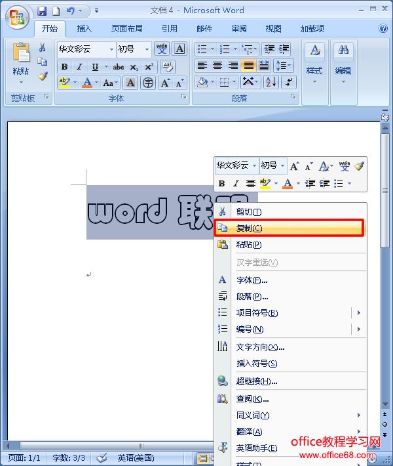
Task: Open the line spacing dropdown
Action: [x=284, y=66]
